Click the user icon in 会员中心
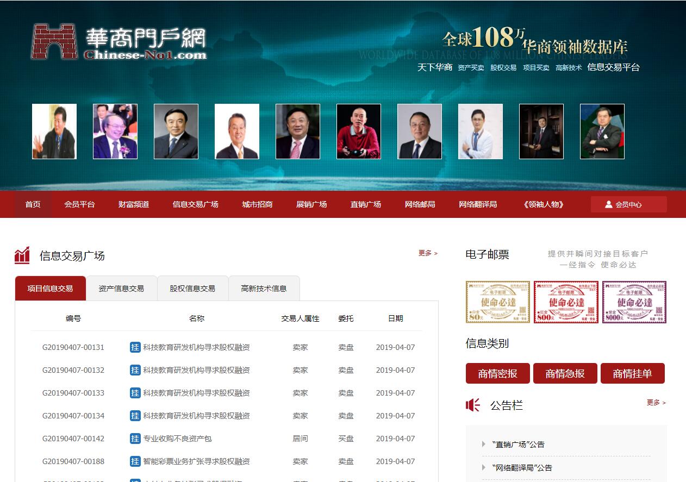The image size is (686, 482). [609, 204]
